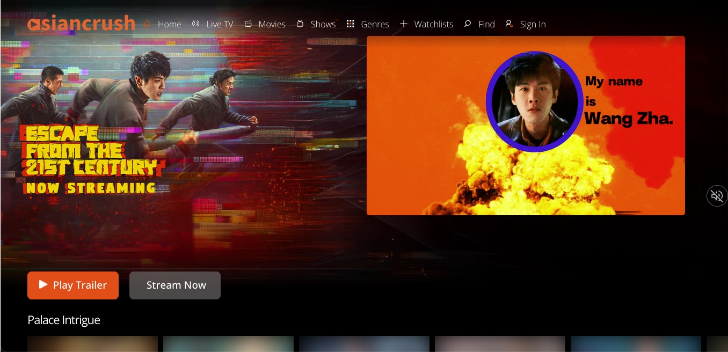Click the Palace Intrigue row heading
Image resolution: width=728 pixels, height=352 pixels.
[64, 320]
